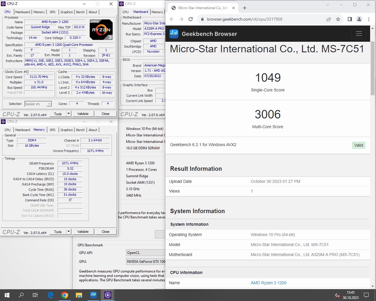Click the Geekbench Browser logo
The width and height of the screenshot is (376, 301).
pyautogui.click(x=174, y=34)
